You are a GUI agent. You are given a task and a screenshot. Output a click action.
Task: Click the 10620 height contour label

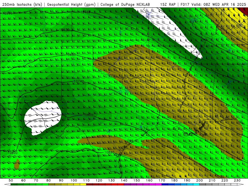tap(64, 30)
